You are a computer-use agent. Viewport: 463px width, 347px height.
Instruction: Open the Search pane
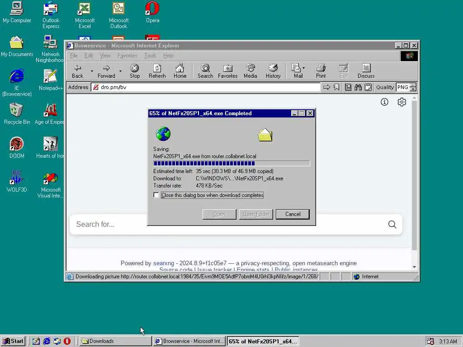pyautogui.click(x=205, y=71)
